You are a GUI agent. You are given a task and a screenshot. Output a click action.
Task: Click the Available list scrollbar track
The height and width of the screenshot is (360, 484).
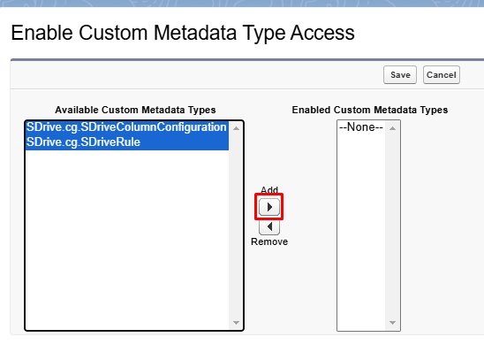pos(236,226)
